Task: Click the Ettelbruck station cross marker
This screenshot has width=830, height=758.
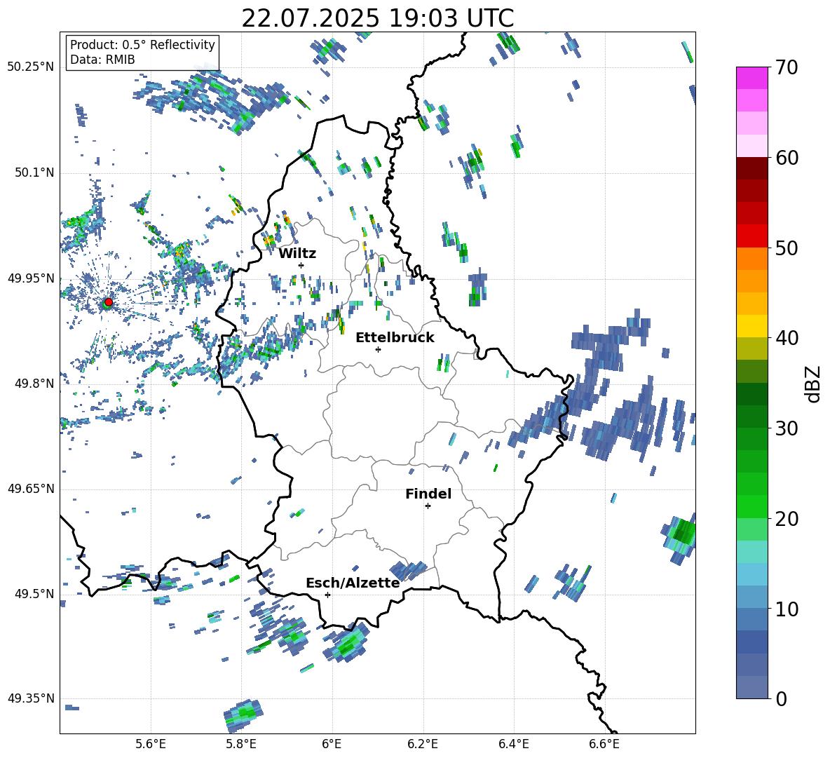Action: [378, 349]
